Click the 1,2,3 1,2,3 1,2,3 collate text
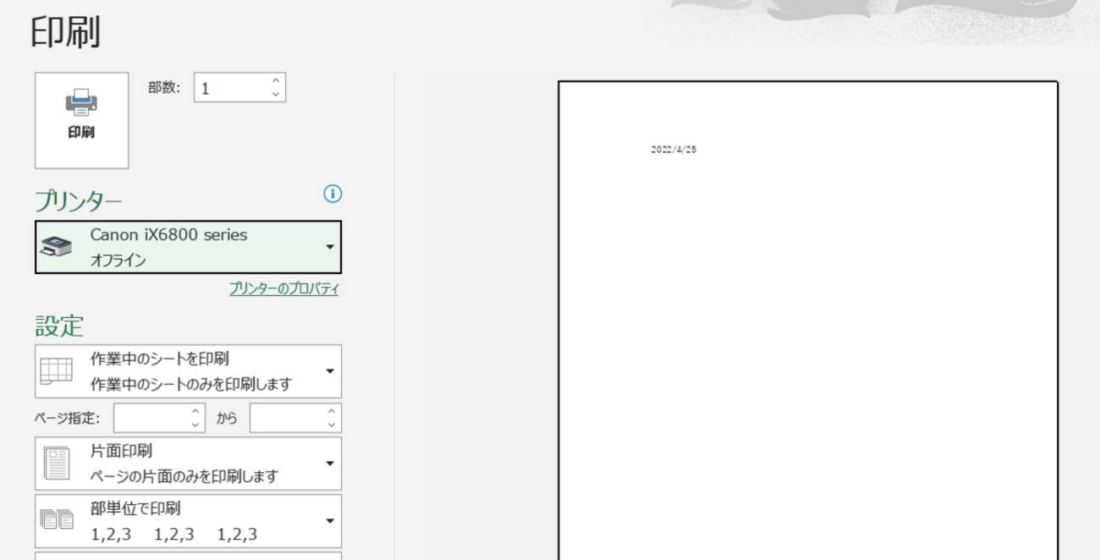 (174, 535)
